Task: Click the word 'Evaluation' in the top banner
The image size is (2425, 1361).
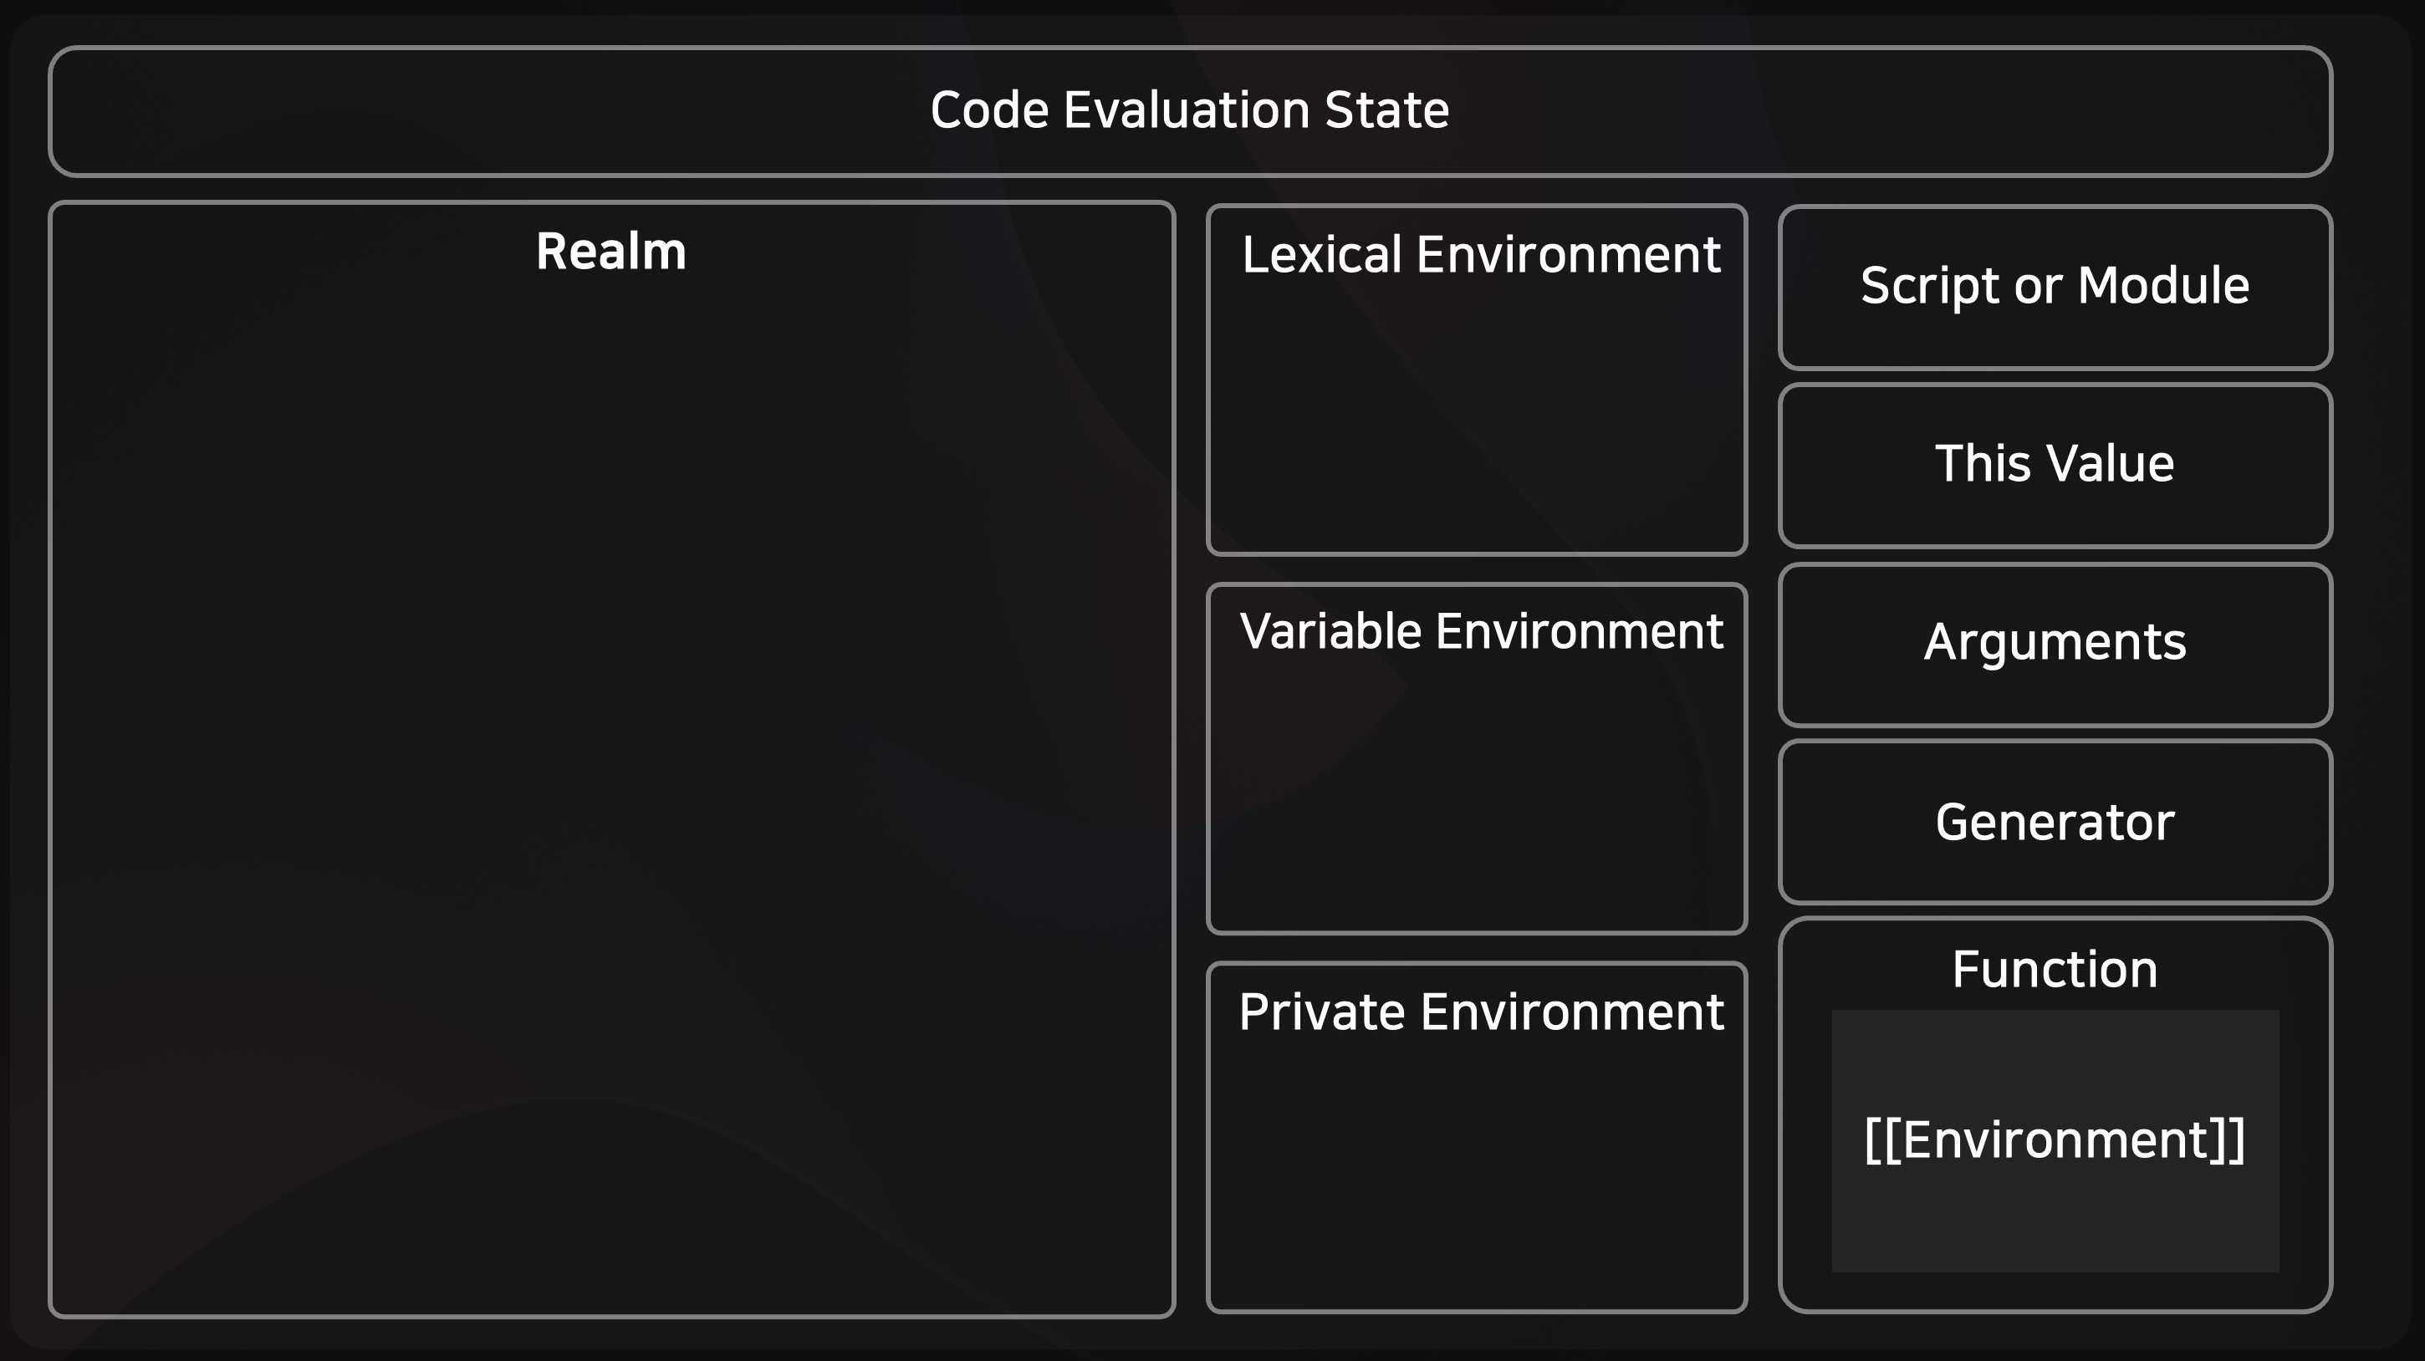Action: point(1186,110)
